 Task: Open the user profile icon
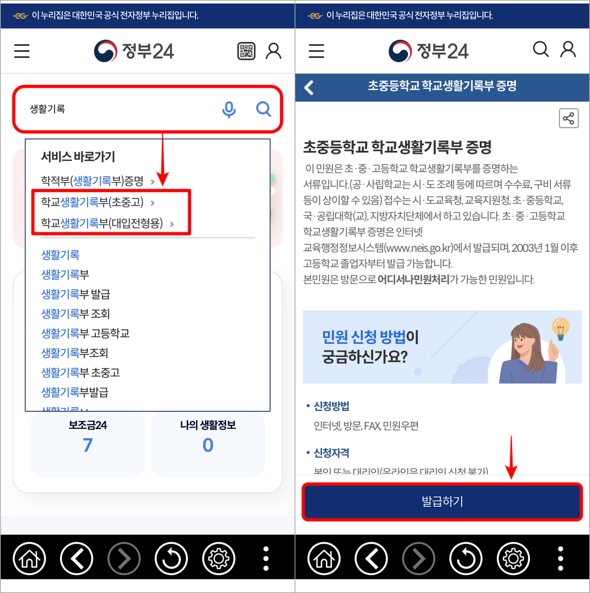click(x=273, y=51)
